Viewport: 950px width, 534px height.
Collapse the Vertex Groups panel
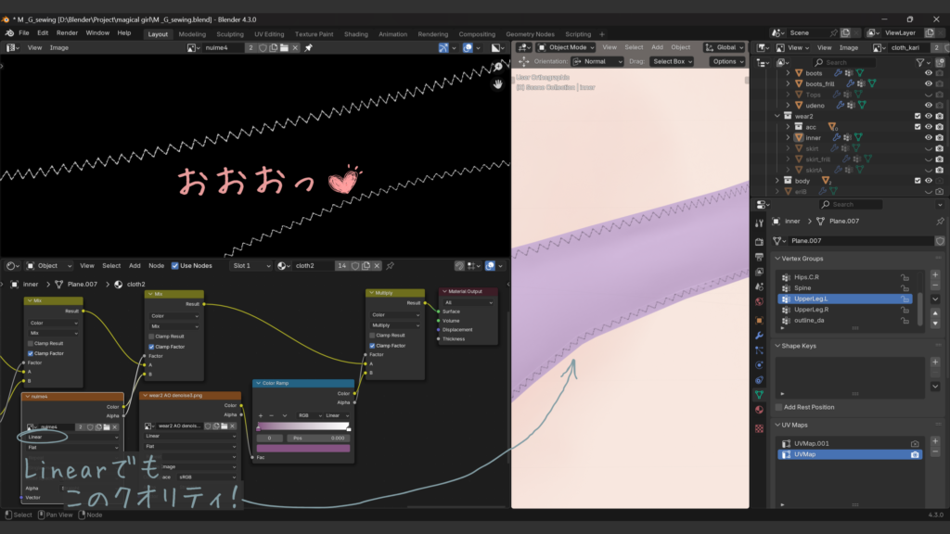(x=777, y=259)
